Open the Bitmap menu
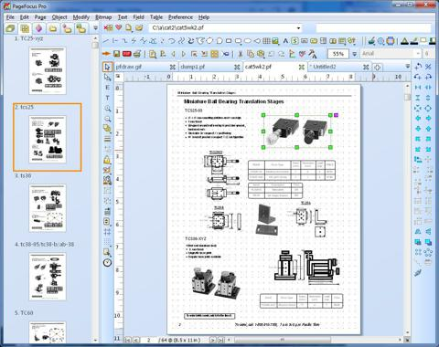The image size is (439, 347). [x=103, y=17]
